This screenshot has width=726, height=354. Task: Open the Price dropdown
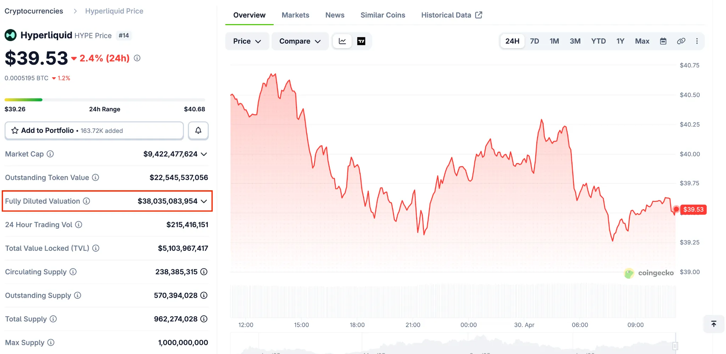[247, 41]
